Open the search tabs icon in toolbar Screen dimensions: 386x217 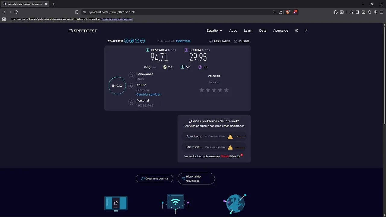tap(342, 12)
